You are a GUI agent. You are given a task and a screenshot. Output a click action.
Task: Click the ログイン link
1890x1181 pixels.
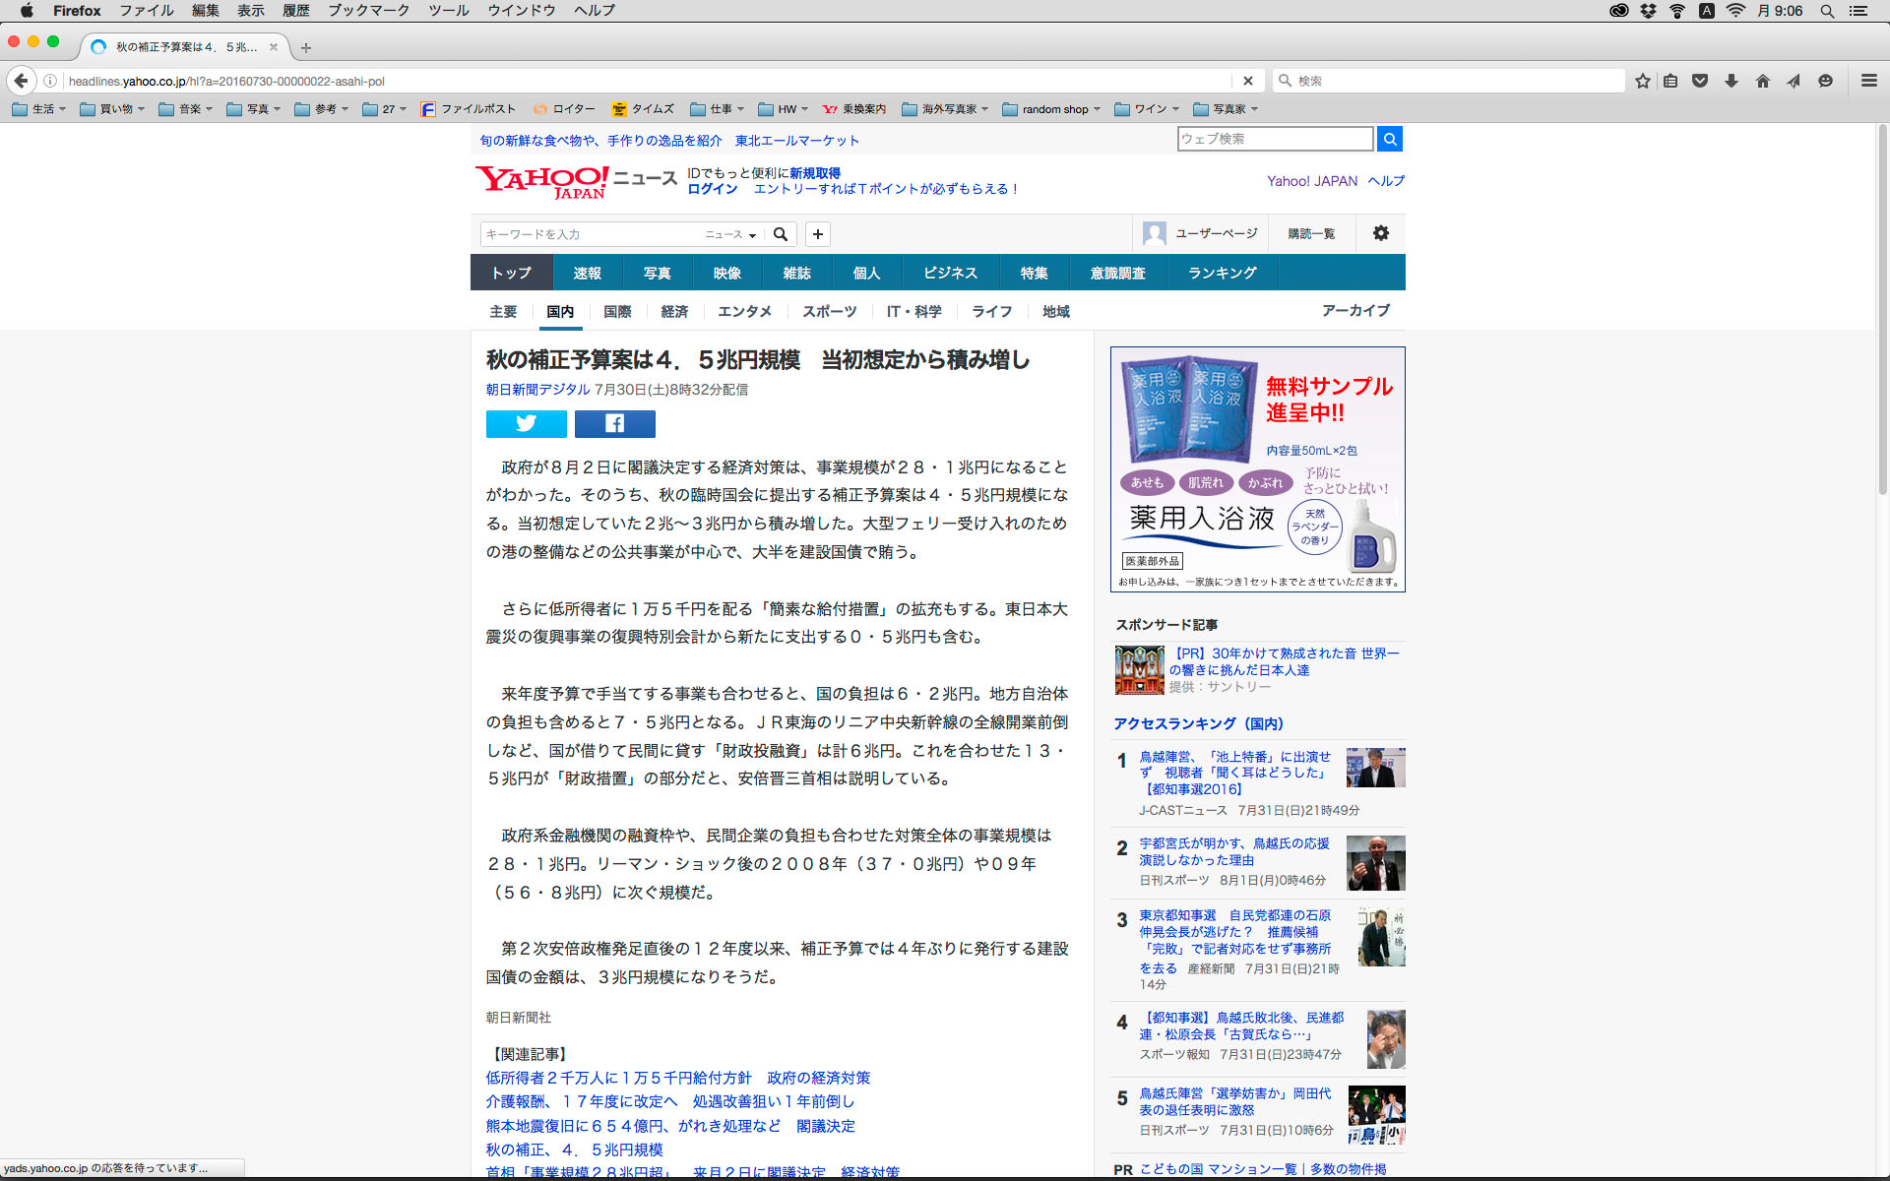coord(712,189)
